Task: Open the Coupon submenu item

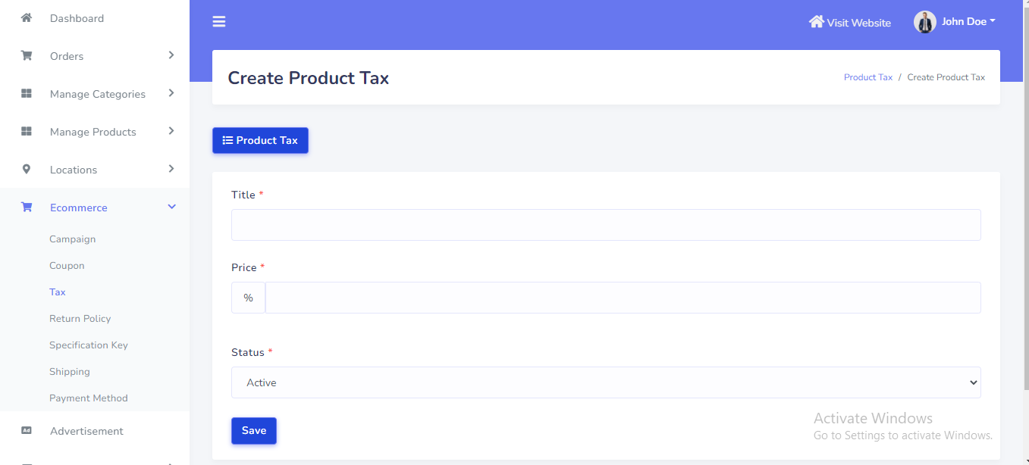Action: coord(67,266)
